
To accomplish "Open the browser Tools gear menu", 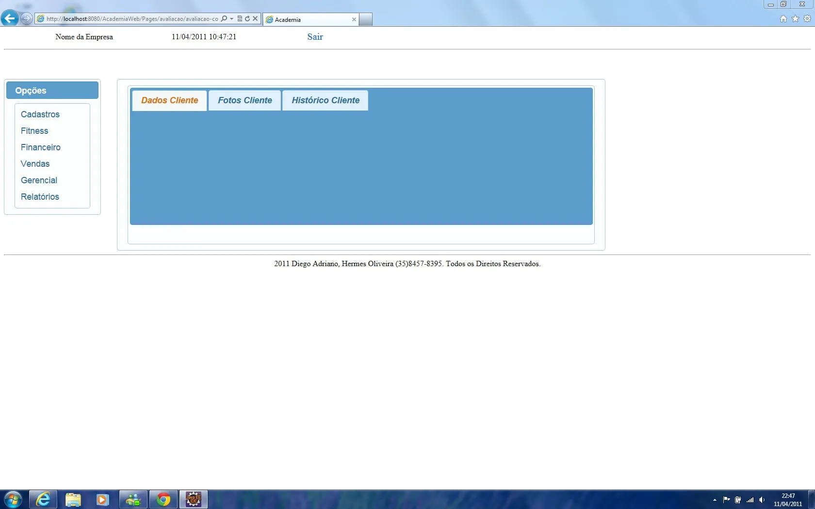I will 807,19.
